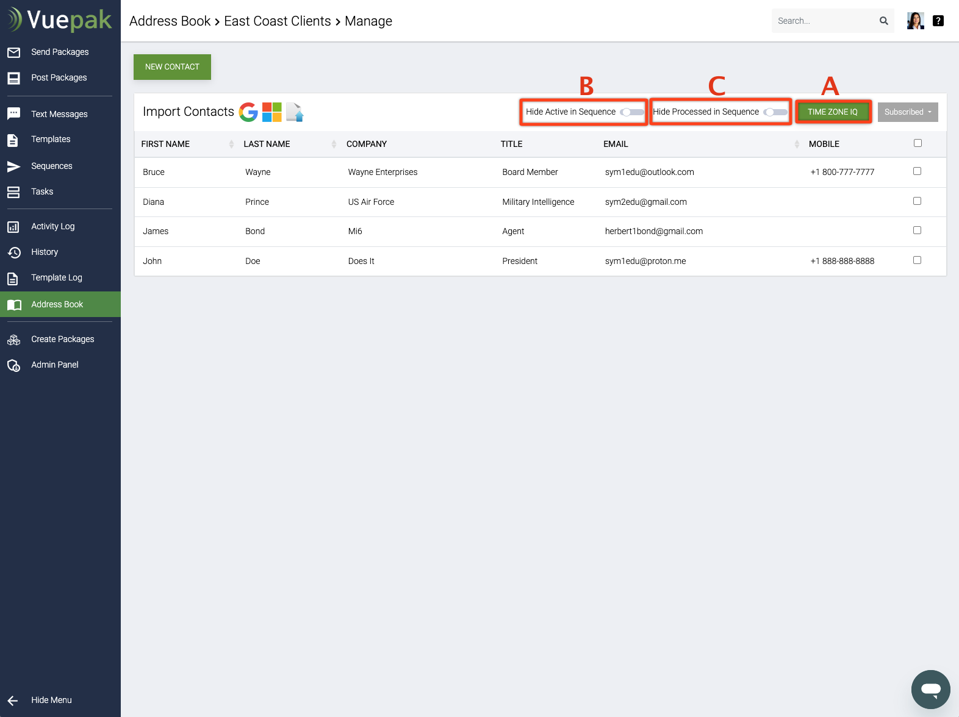Tick the select-all header checkbox
This screenshot has width=959, height=717.
tap(918, 143)
